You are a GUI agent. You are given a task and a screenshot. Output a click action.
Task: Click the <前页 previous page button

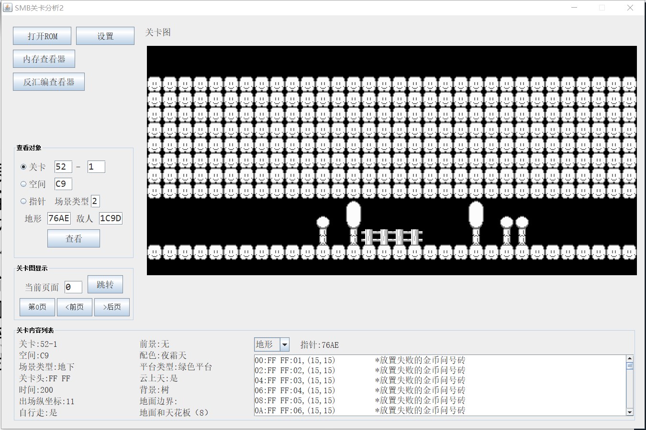tap(75, 307)
